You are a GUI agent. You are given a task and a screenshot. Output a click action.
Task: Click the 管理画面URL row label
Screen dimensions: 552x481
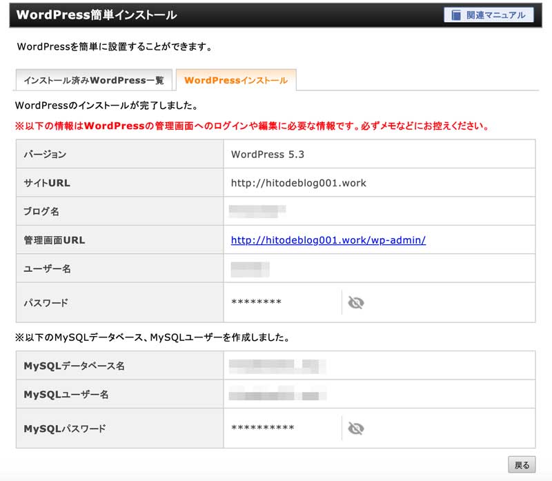pyautogui.click(x=55, y=240)
